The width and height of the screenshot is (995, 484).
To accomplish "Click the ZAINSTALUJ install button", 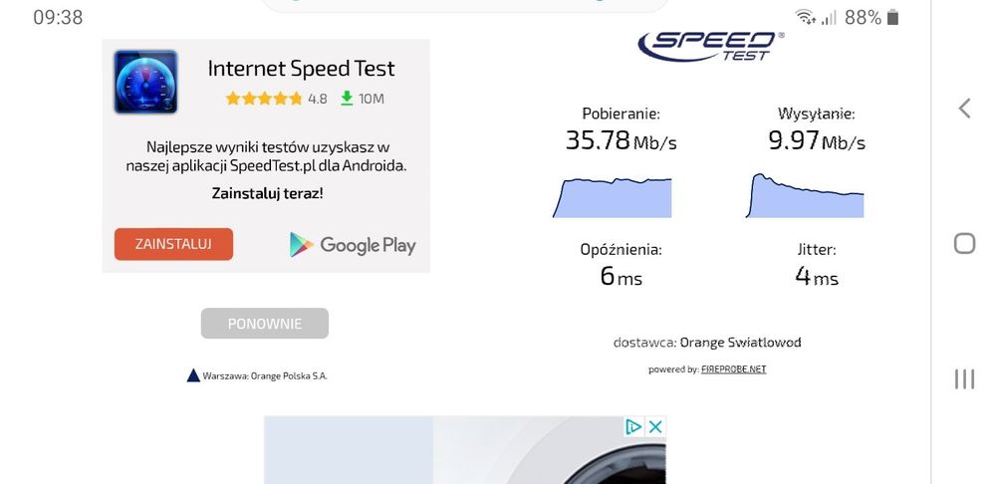I will tap(173, 244).
